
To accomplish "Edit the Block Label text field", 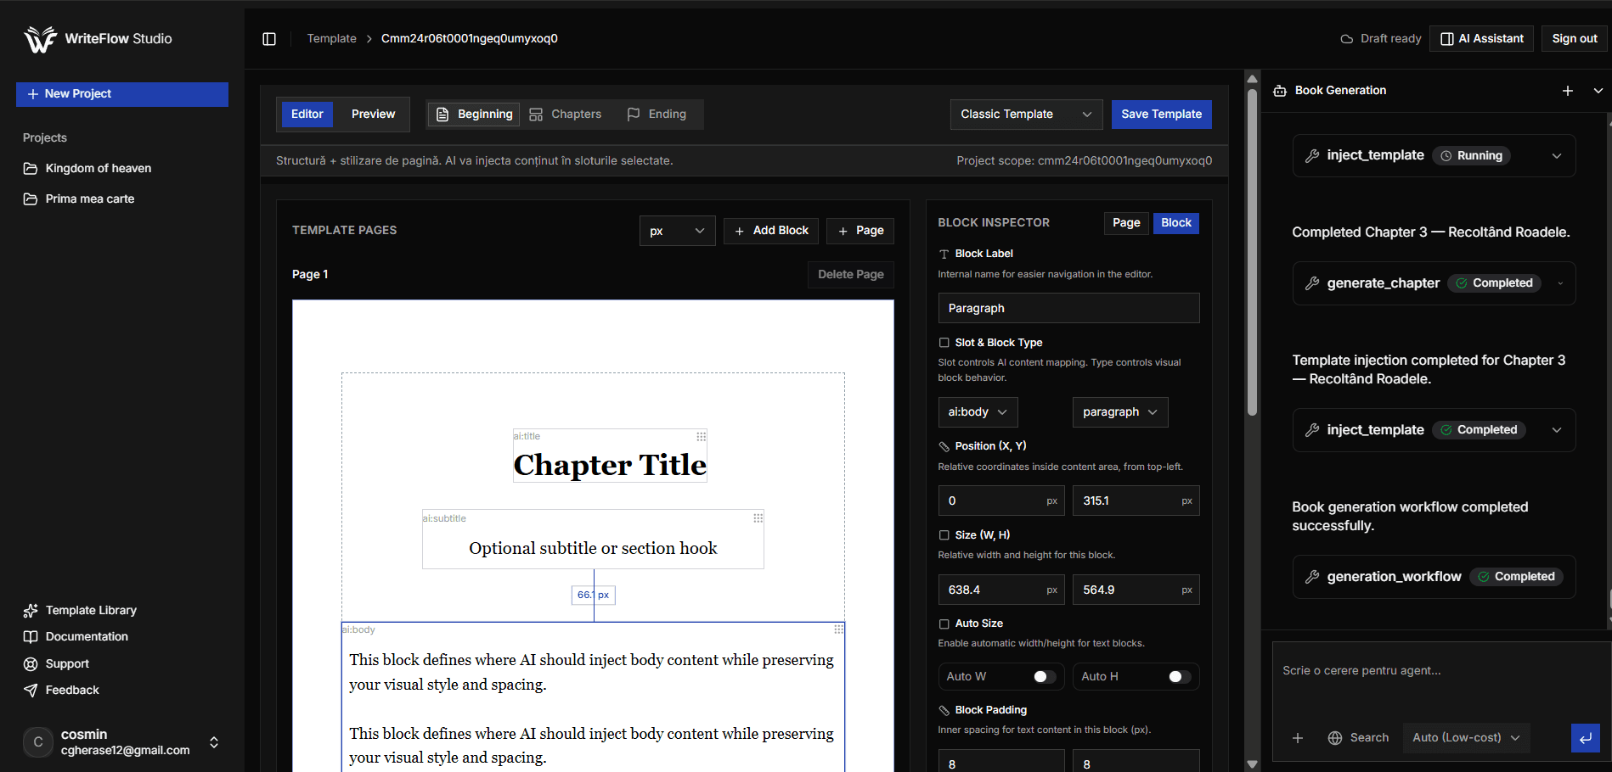I will click(1068, 307).
